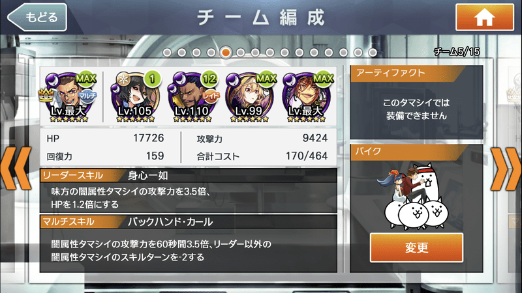
Task: Go to previous team with left chevrons
Action: (x=16, y=169)
